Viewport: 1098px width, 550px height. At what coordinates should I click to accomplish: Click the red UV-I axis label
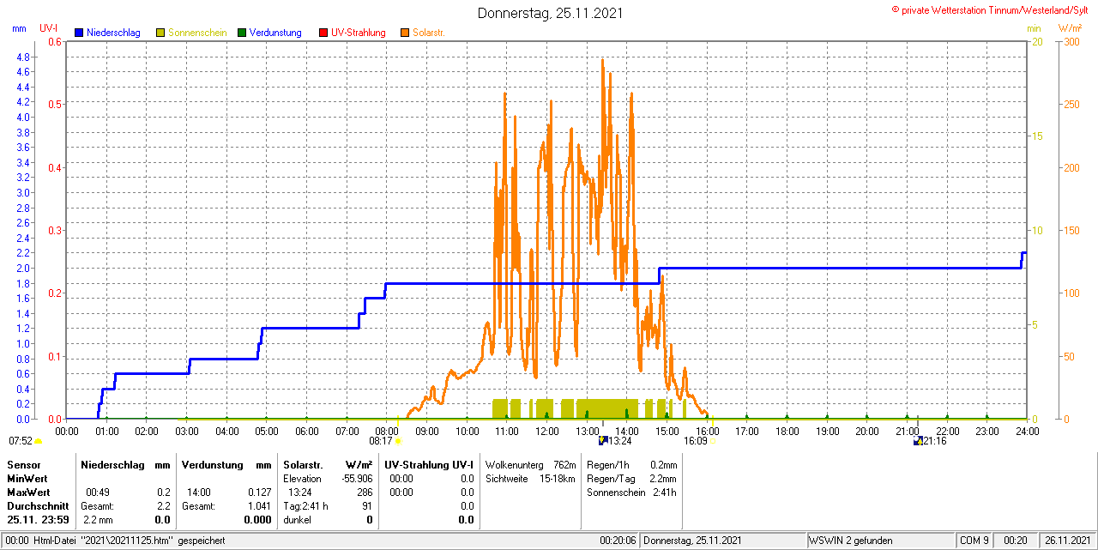click(x=49, y=28)
